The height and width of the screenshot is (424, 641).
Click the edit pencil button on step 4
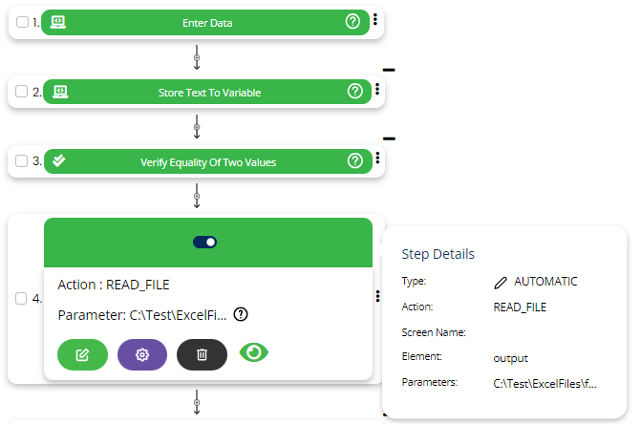coord(82,354)
